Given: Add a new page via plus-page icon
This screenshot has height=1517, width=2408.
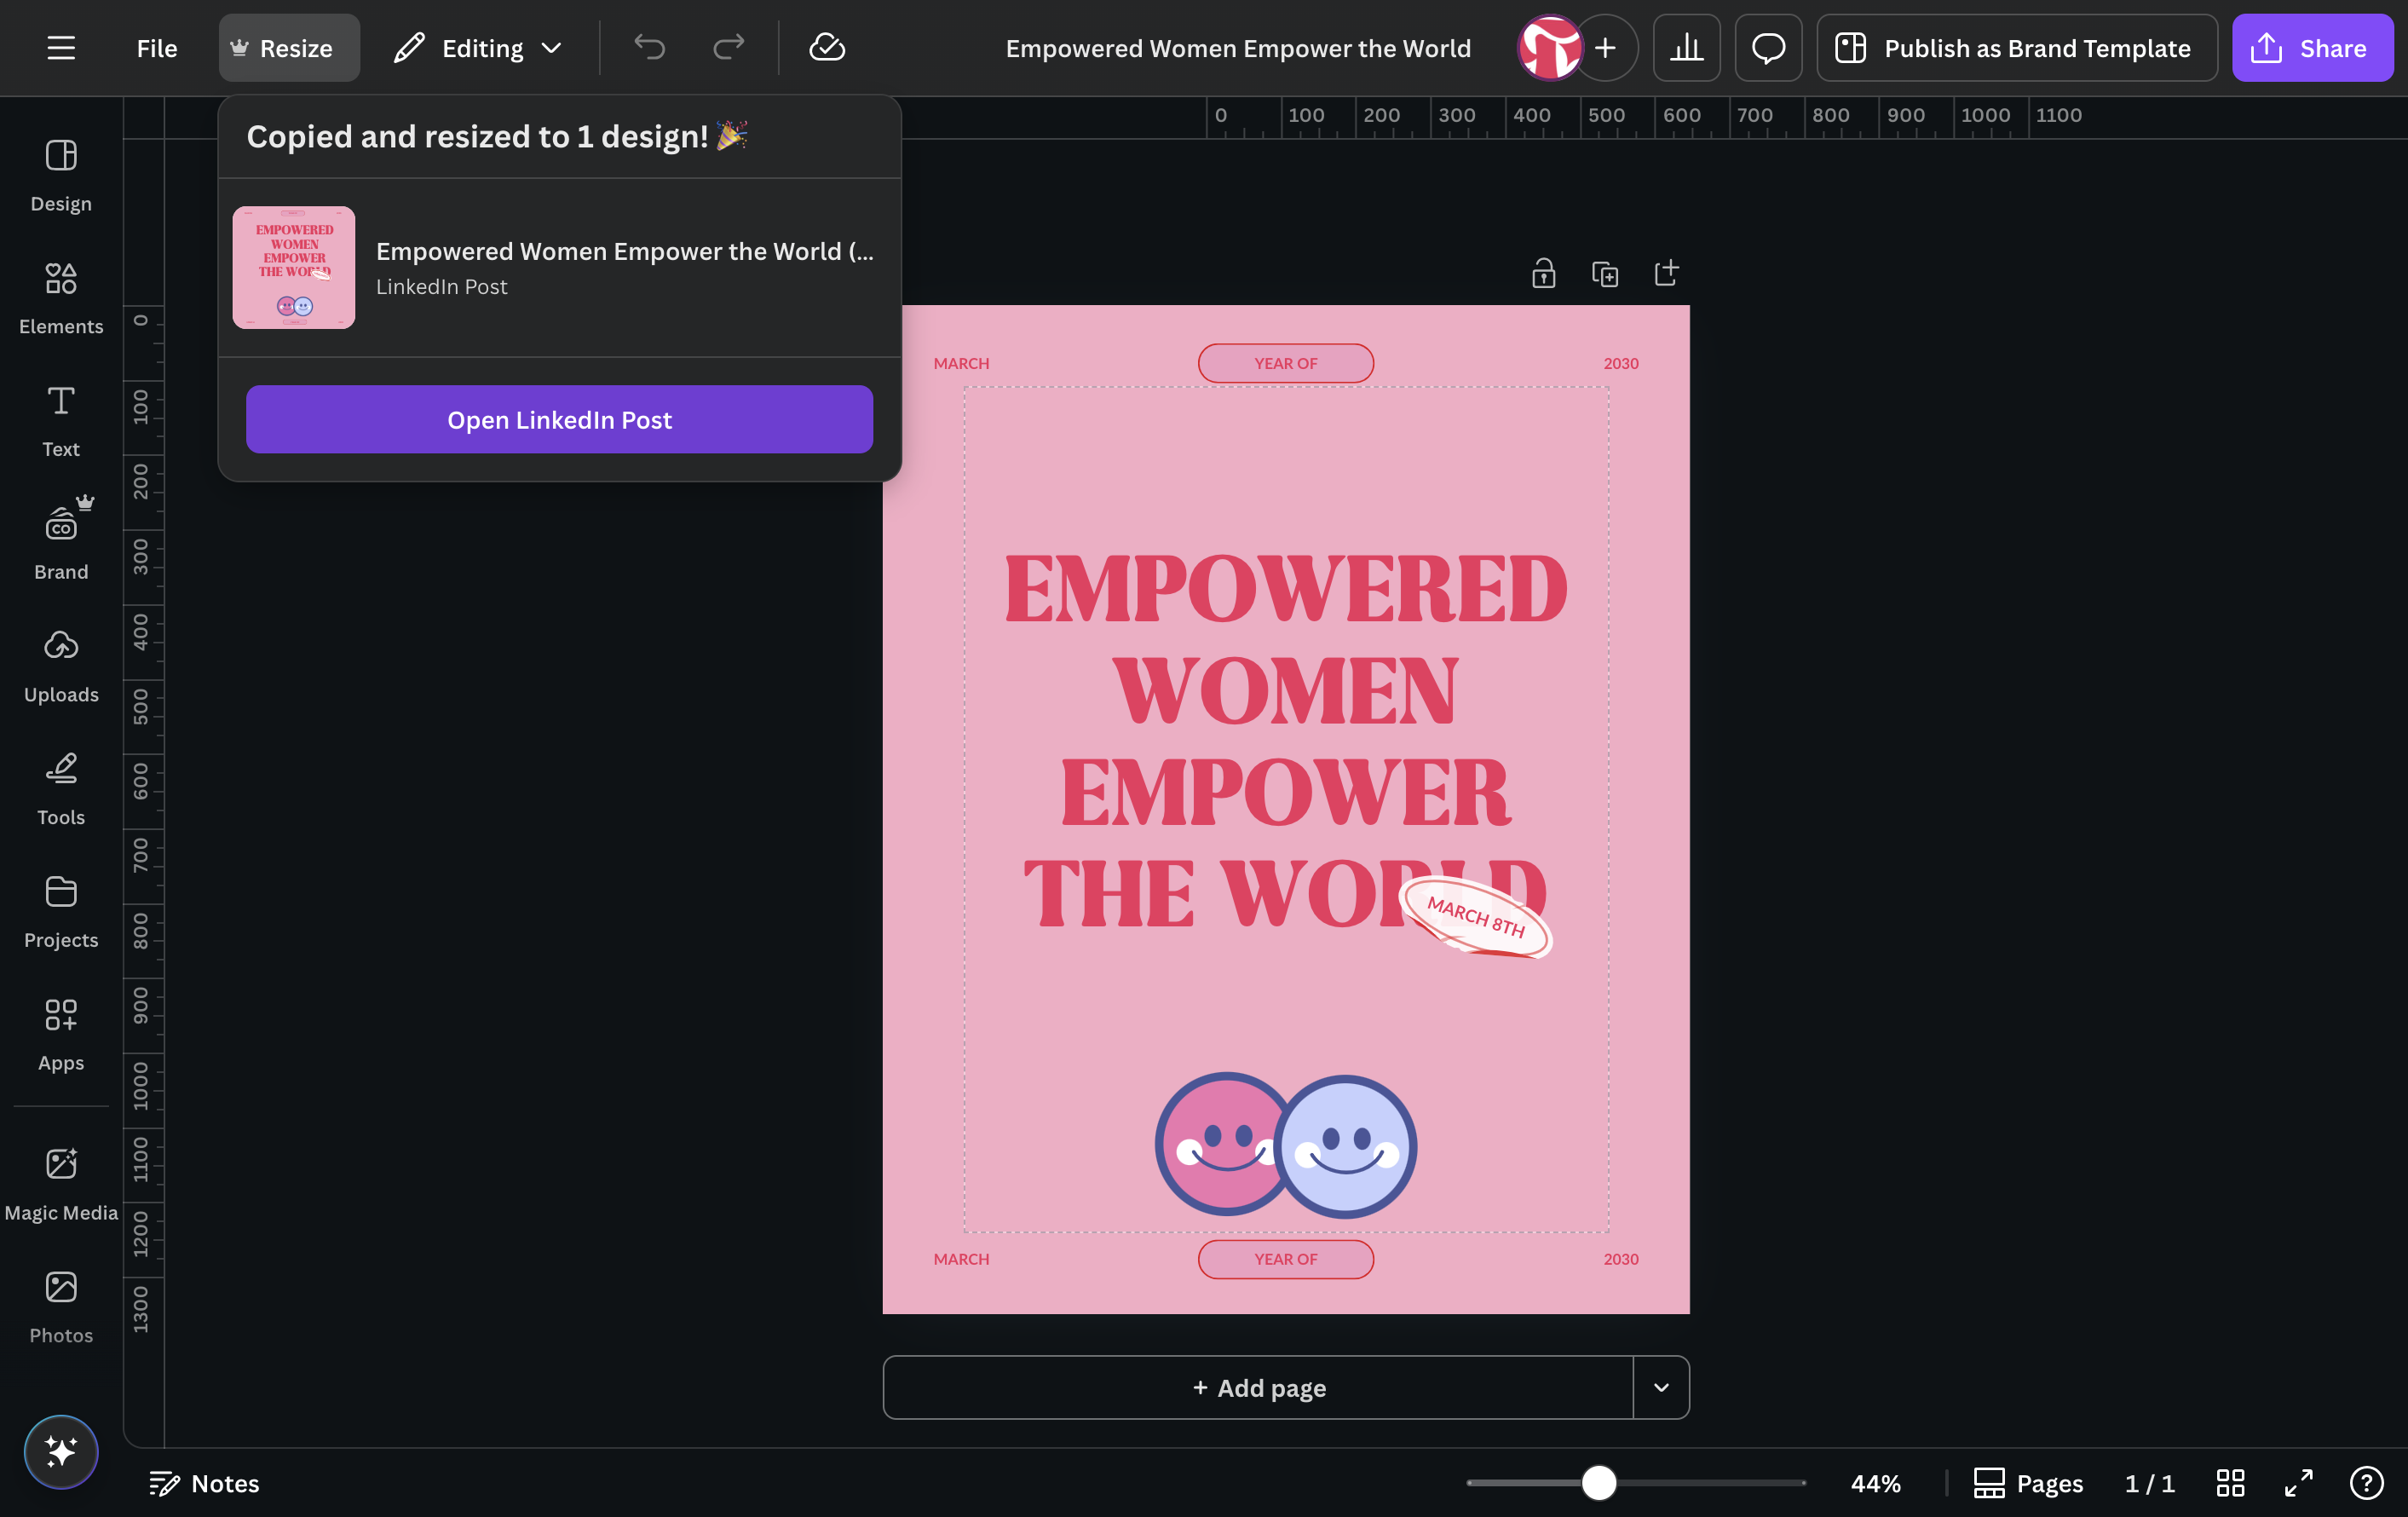Looking at the screenshot, I should 1666,273.
